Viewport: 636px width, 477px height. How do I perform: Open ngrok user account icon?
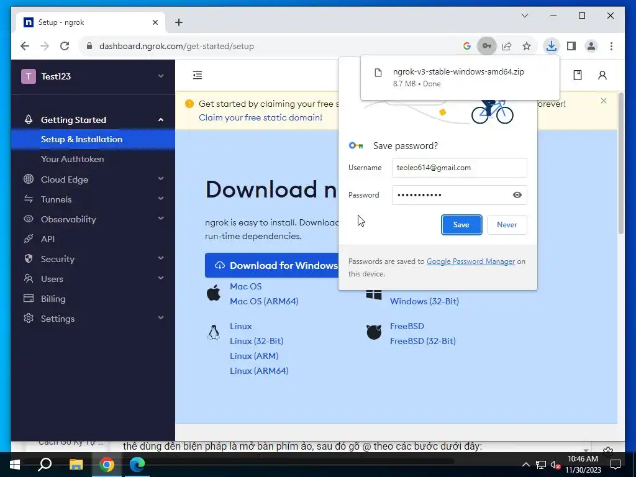[602, 75]
